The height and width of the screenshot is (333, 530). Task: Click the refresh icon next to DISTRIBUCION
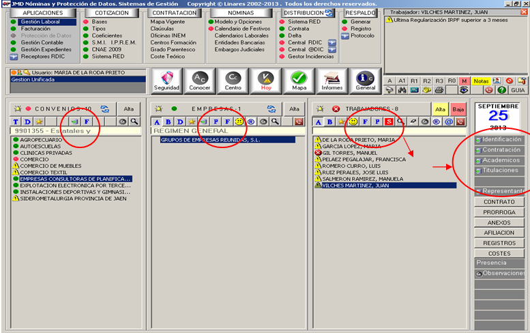click(329, 13)
